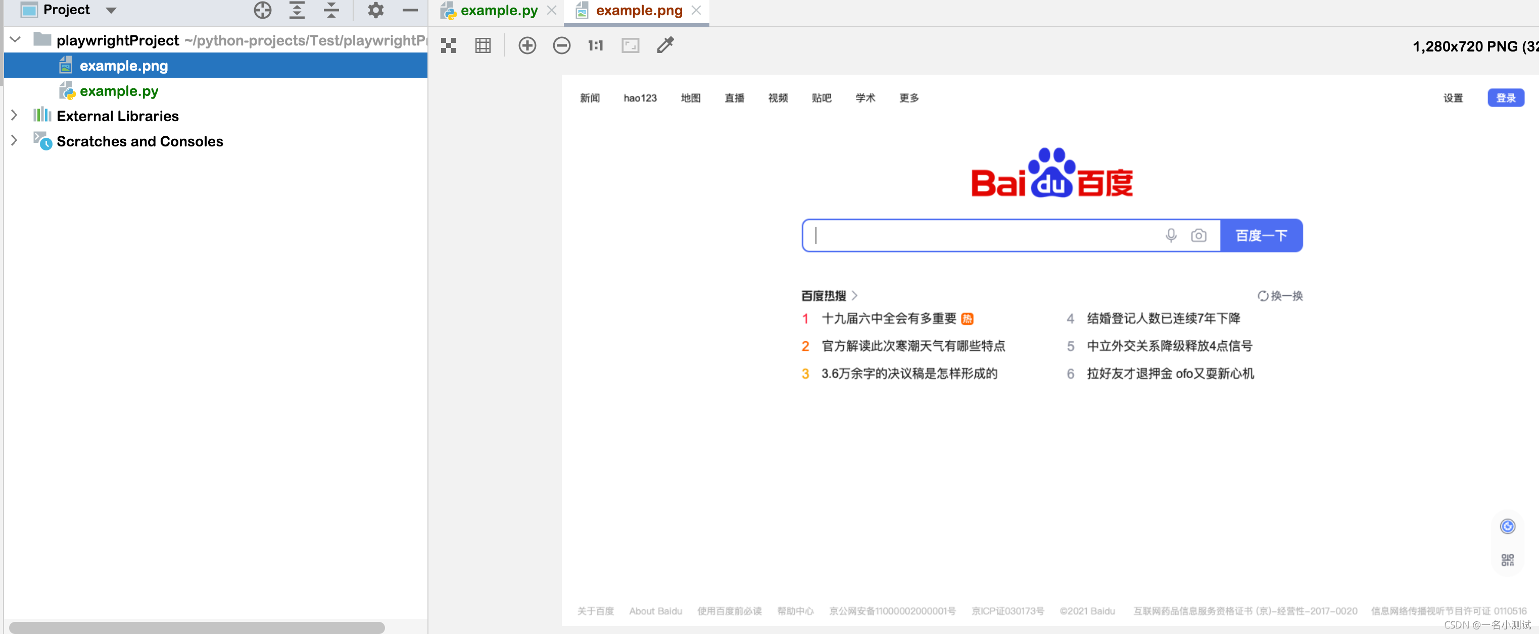Image resolution: width=1539 pixels, height=634 pixels.
Task: Click hot search 官方解读此次寒潮天气有哪些特点
Action: click(913, 346)
